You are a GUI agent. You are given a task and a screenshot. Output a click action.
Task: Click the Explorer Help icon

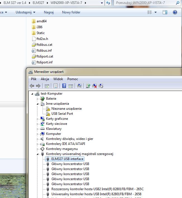tap(175, 12)
